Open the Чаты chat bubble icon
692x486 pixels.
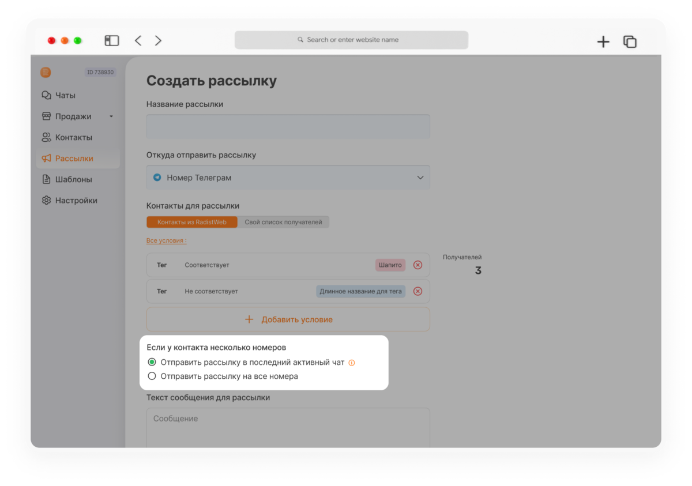pos(46,95)
